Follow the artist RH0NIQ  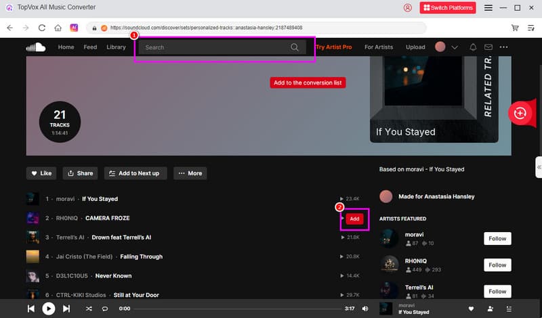(x=497, y=265)
